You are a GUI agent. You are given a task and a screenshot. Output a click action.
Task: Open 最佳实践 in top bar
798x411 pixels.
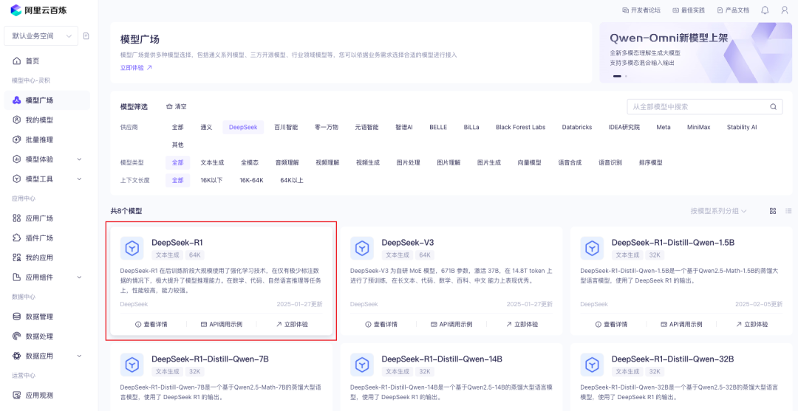coord(689,10)
